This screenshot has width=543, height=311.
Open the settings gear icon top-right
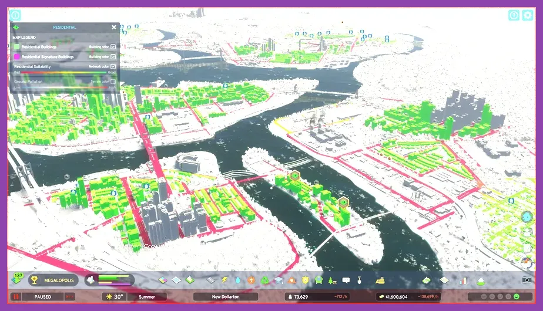coord(527,15)
